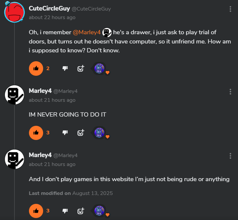
Task: View heart reaction avatar on last comment
Action: click(99, 211)
